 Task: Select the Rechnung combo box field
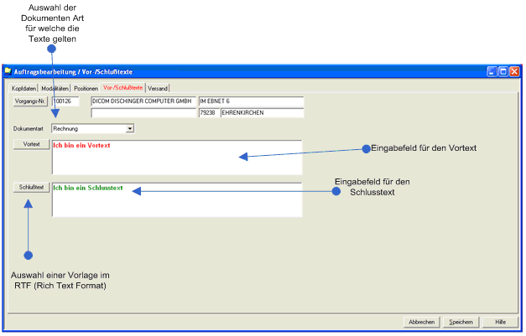93,129
